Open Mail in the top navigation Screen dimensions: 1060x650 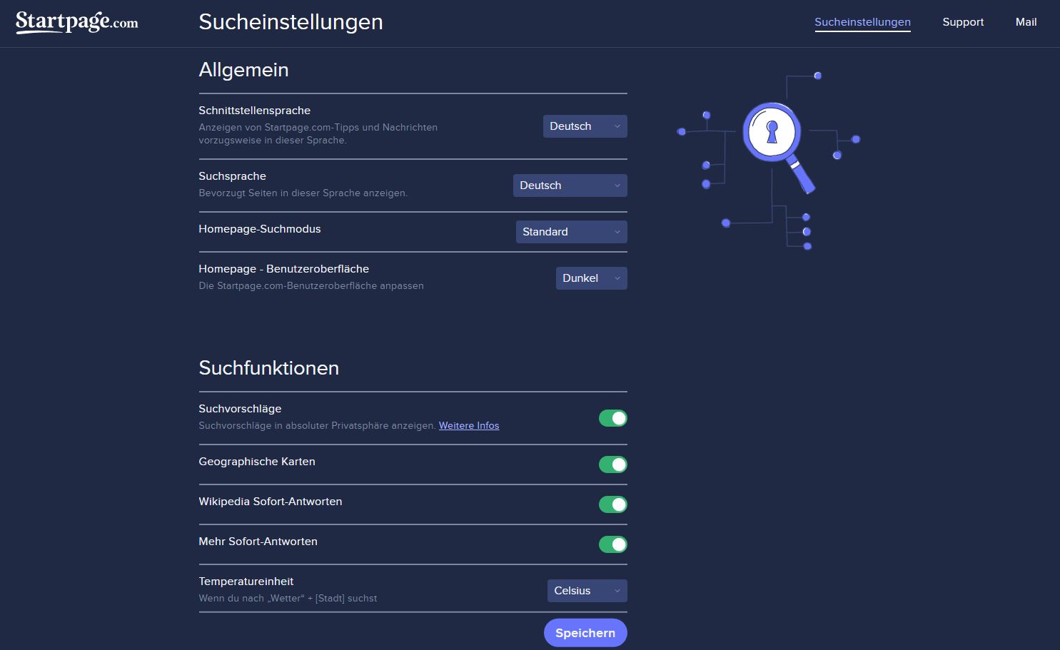(1026, 22)
